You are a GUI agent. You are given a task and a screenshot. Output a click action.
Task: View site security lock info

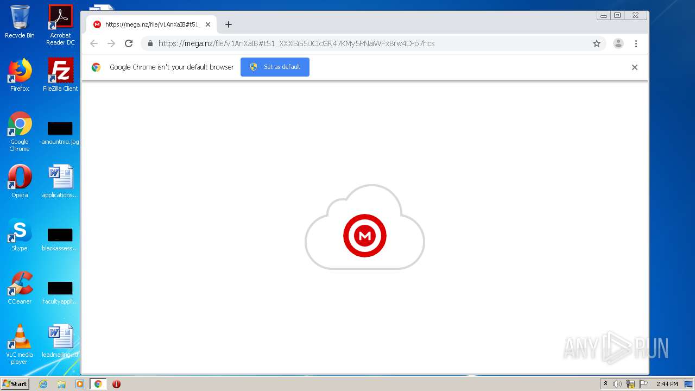tap(150, 43)
